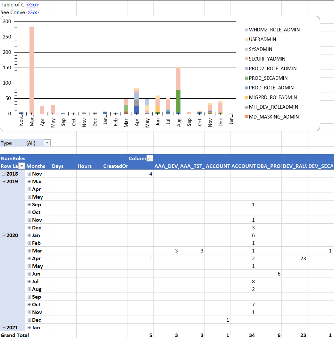Open the Type (All) filter dropdown

click(47, 143)
